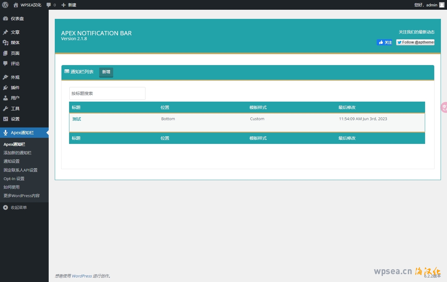Open Opt-In 设置 submenu item
Viewport: 447px width, 282px height.
point(14,179)
